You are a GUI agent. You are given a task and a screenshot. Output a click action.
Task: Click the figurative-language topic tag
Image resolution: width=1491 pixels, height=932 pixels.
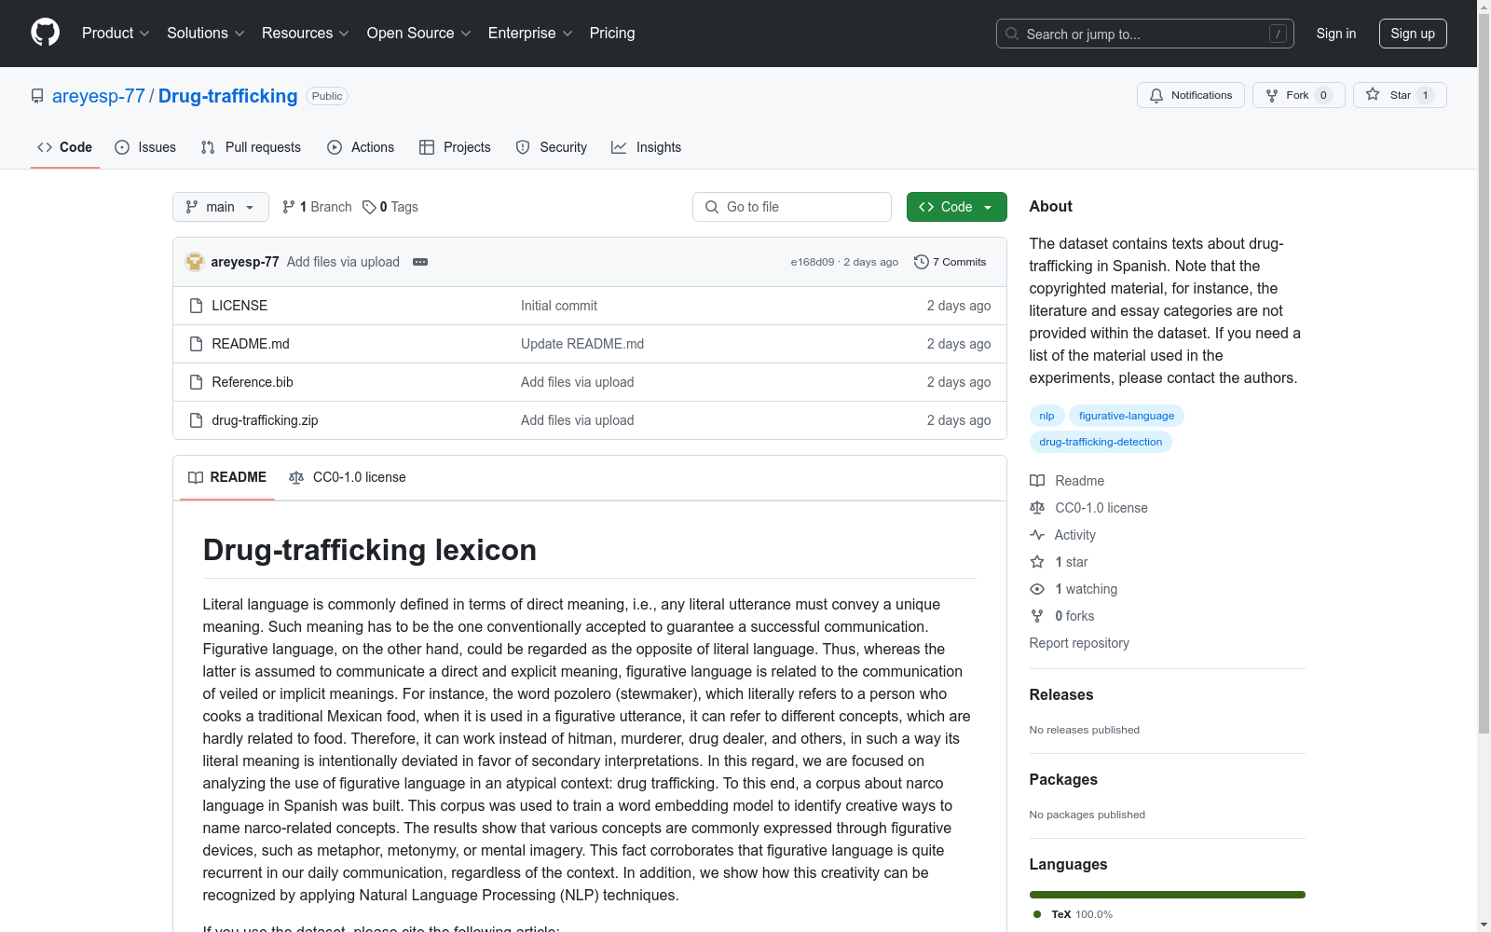[1127, 416]
